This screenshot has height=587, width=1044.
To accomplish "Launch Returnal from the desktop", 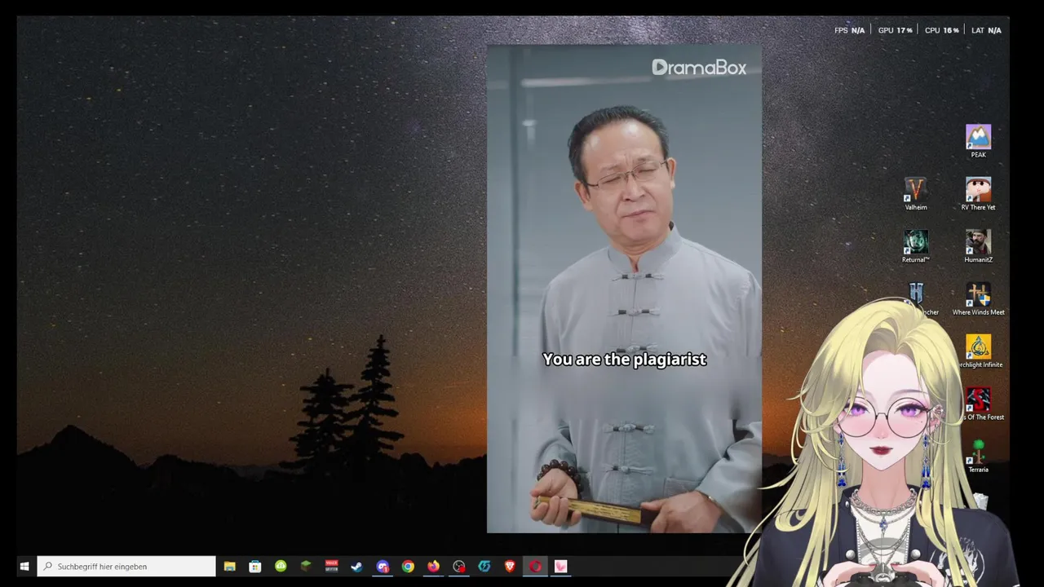I will [915, 246].
